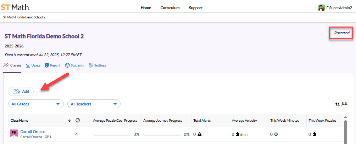This screenshot has height=144, width=356.
Task: Click the ST Math logo
Action: coord(15,7)
